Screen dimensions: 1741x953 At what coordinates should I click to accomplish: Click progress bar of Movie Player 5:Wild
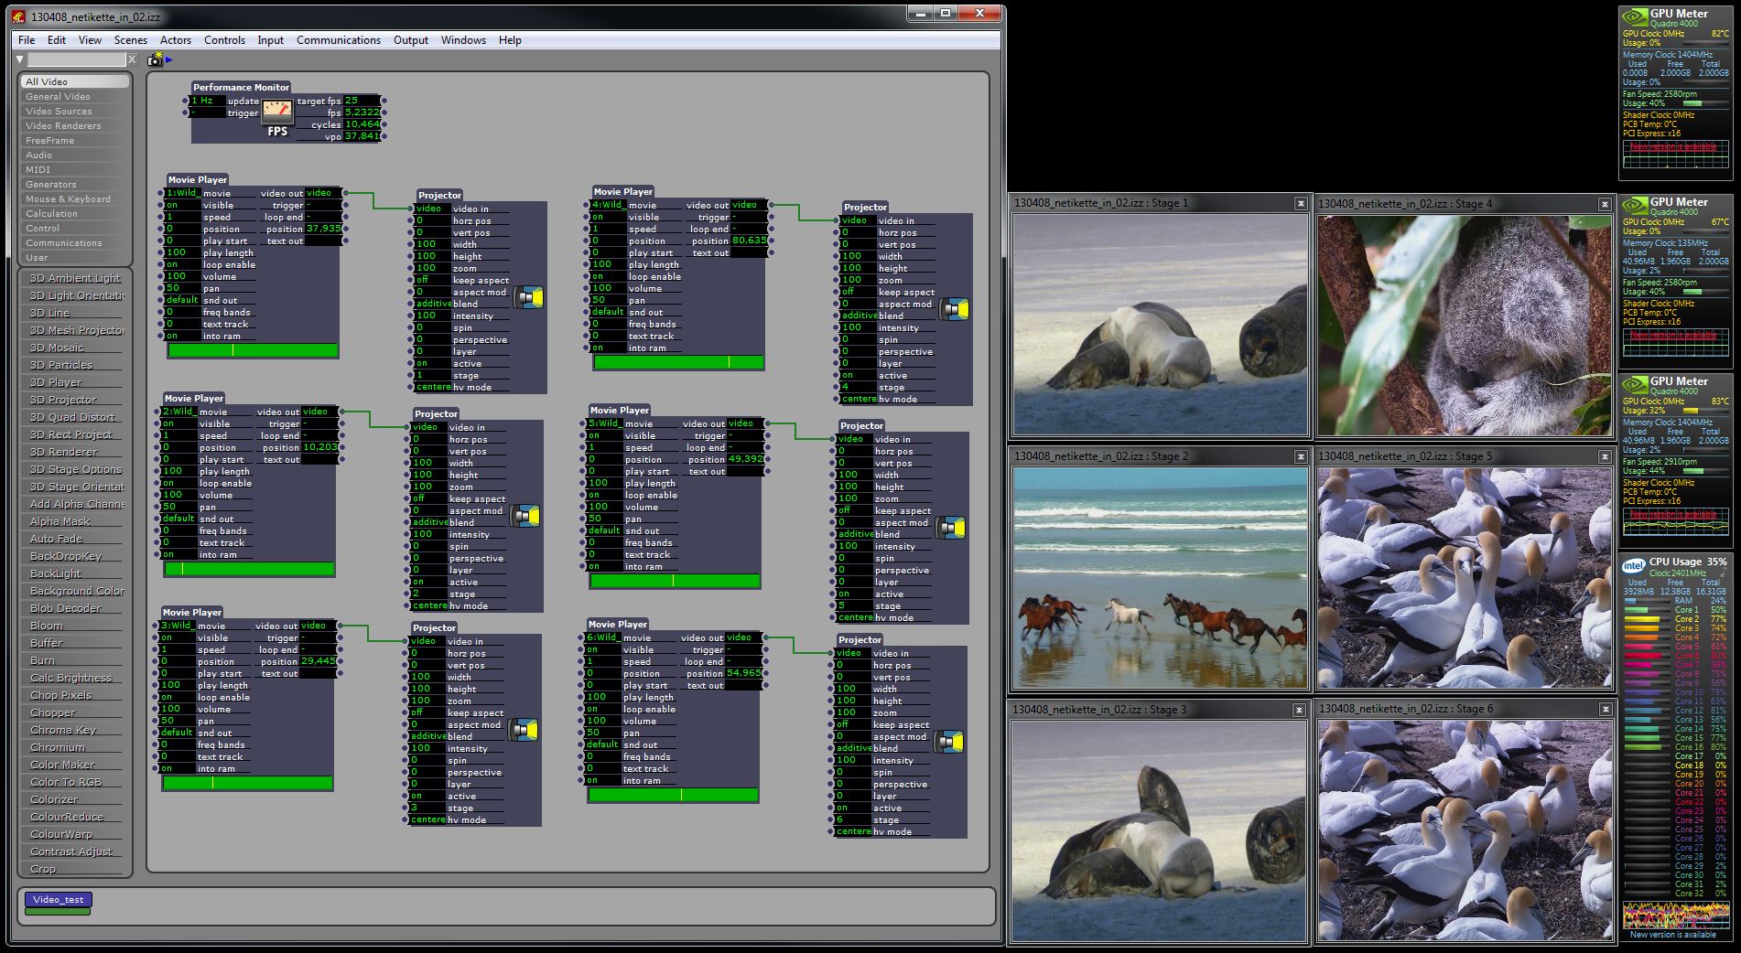tap(675, 581)
